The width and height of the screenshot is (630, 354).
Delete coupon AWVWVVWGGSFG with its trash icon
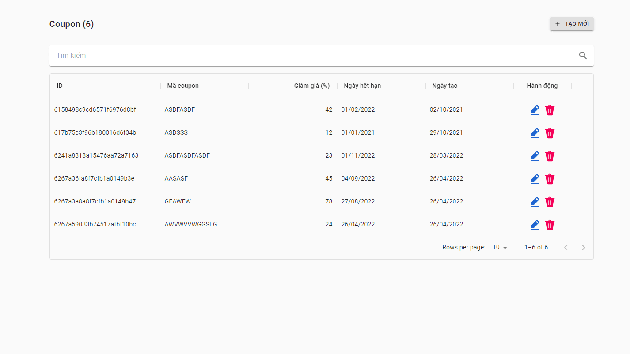pyautogui.click(x=550, y=225)
